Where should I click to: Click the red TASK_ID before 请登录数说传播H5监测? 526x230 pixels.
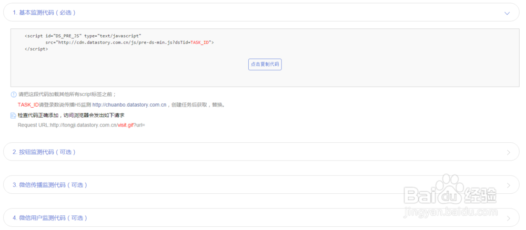point(28,105)
